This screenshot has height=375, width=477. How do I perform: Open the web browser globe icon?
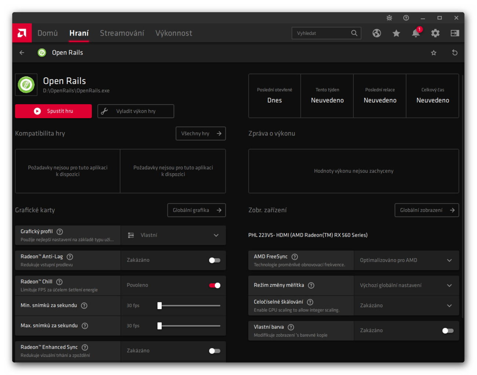coord(377,33)
